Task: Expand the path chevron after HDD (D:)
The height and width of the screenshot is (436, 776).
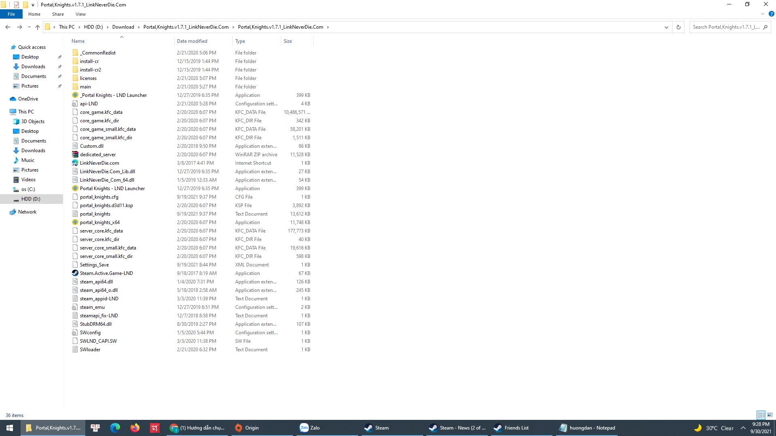Action: 108,27
